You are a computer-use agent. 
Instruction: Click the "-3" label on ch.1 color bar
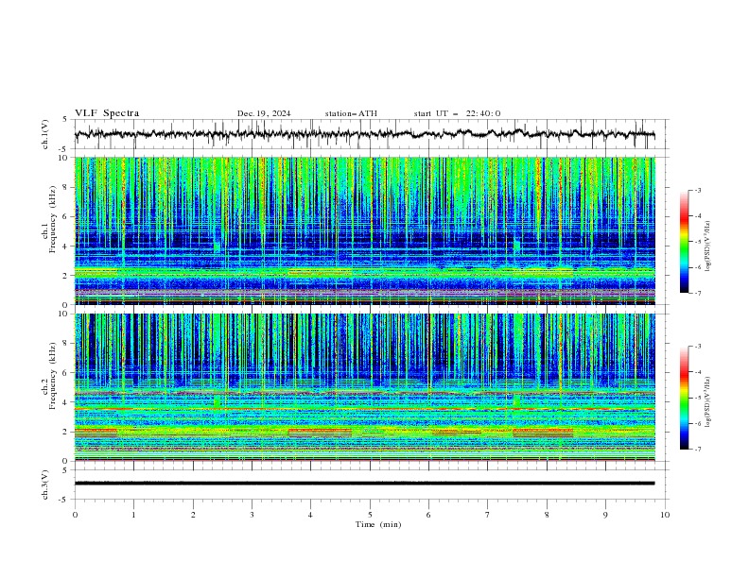(698, 190)
